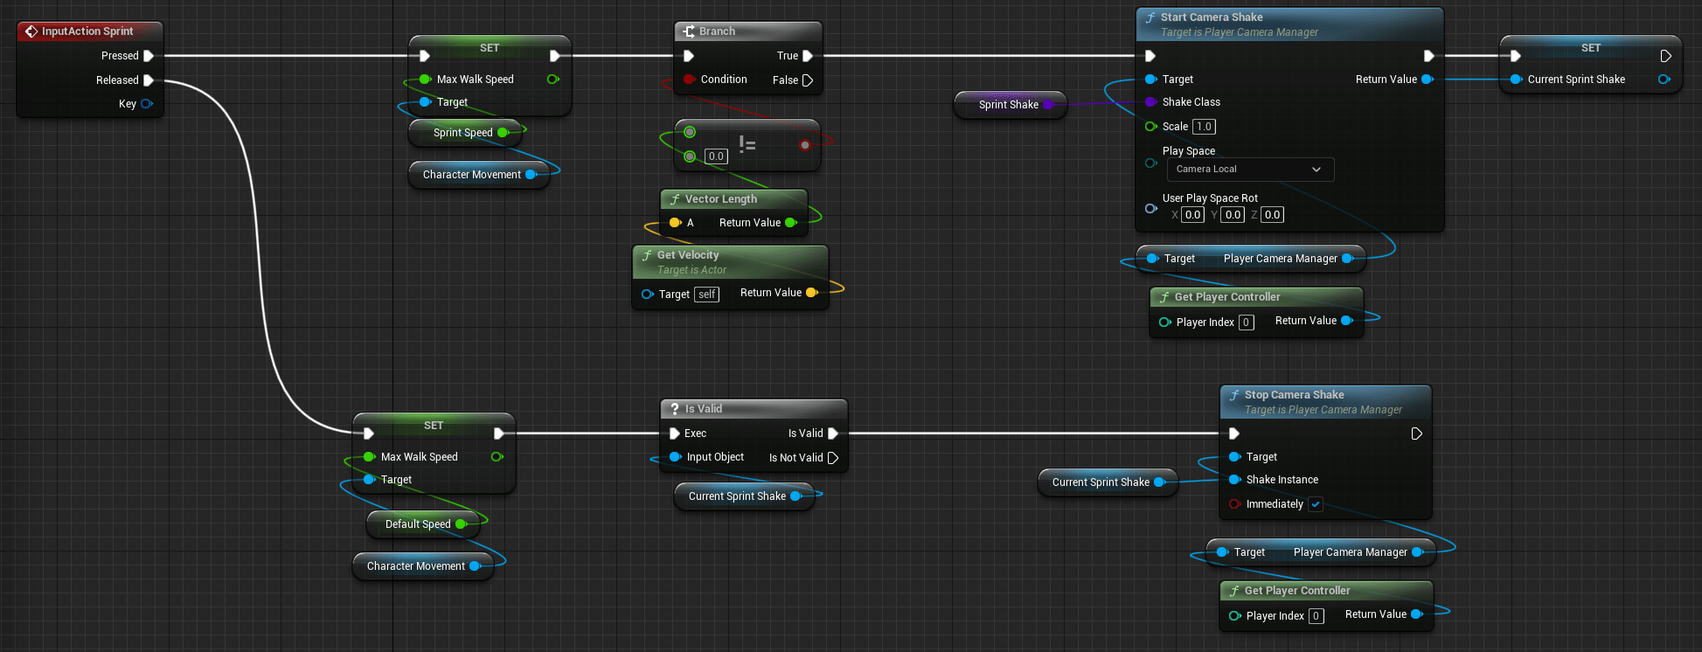Click the Start Camera Shake function icon

coord(1150,17)
